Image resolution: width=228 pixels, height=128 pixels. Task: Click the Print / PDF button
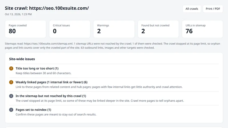[213, 9]
